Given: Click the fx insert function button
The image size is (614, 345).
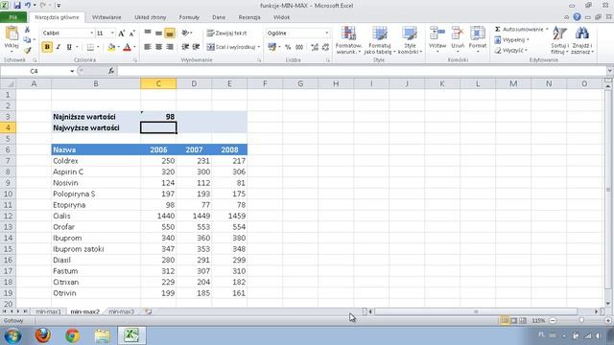Looking at the screenshot, I should tap(111, 71).
